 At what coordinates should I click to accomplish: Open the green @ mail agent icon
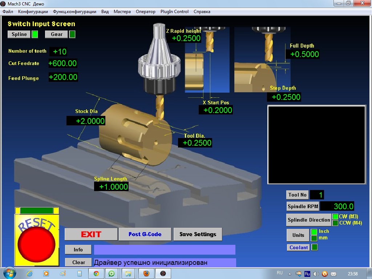point(112,274)
